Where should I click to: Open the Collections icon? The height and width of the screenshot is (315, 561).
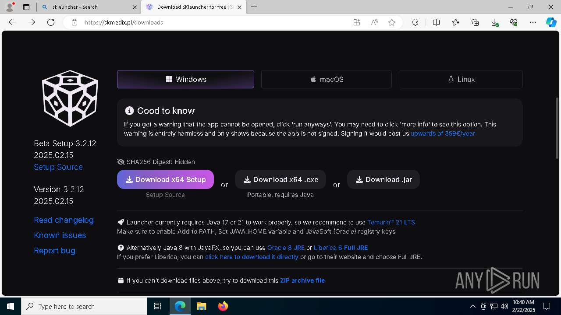(x=475, y=22)
